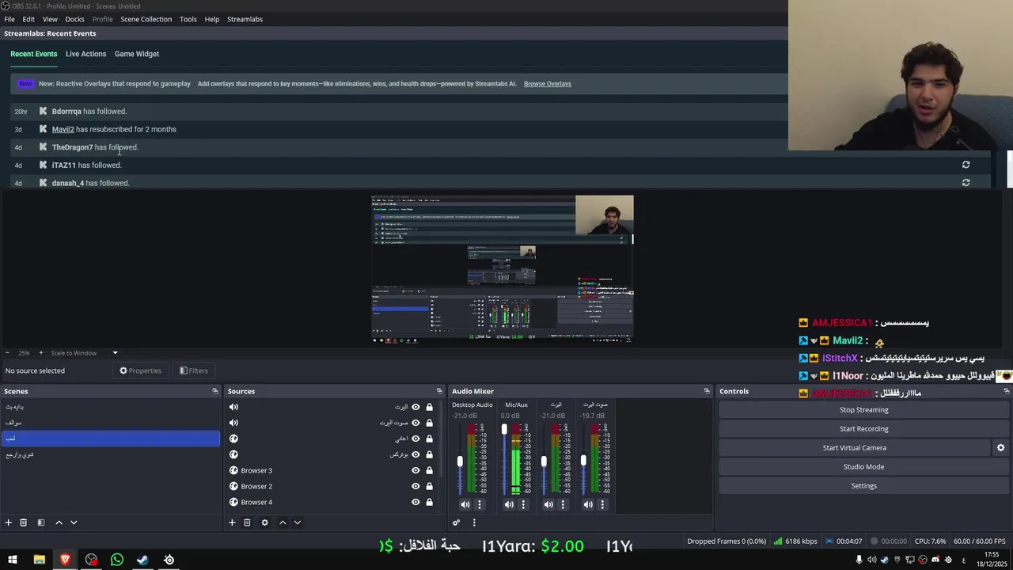Click Start Virtual Camera button
The height and width of the screenshot is (570, 1013).
click(854, 448)
